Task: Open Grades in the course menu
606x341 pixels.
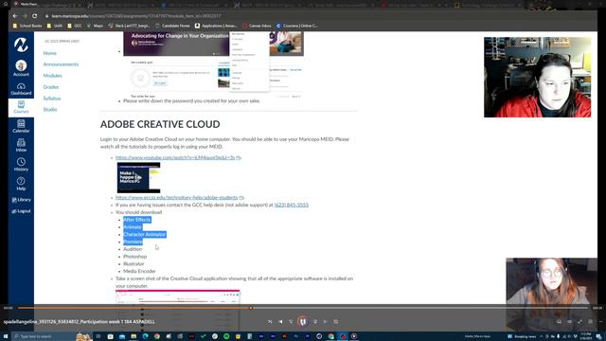Action: pos(51,87)
